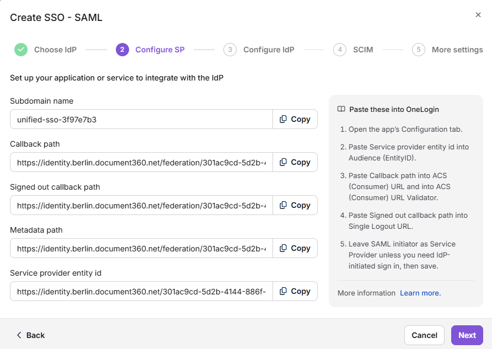Click the 'Set up your application' description text
The width and height of the screenshot is (492, 349).
point(117,78)
